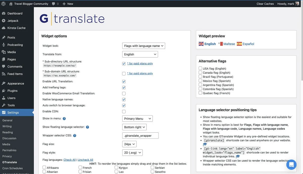The height and width of the screenshot is (174, 303).
Task: Click the Uncheck All link
Action: click(x=85, y=160)
